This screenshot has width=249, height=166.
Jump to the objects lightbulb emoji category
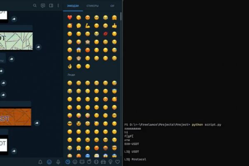[x=110, y=162]
